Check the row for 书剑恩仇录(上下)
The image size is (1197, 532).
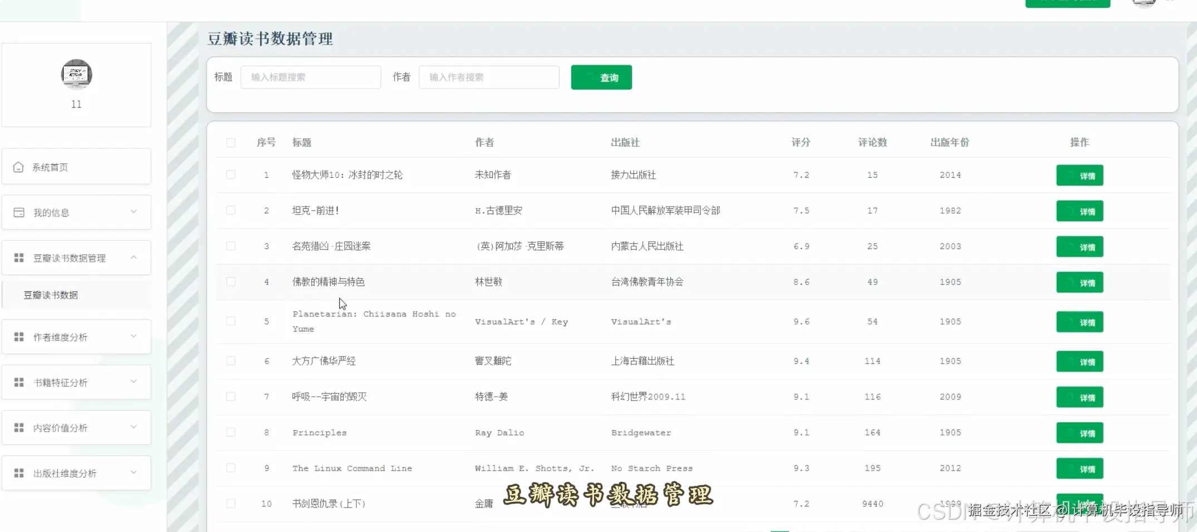(x=231, y=504)
